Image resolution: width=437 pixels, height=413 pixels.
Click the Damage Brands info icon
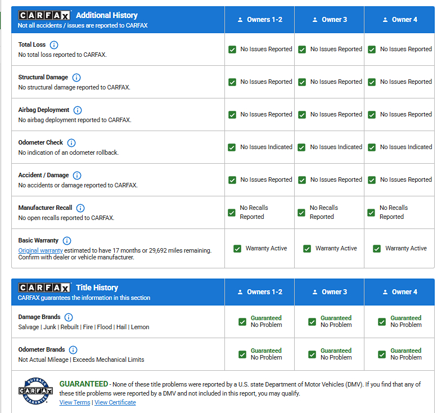[x=69, y=317]
